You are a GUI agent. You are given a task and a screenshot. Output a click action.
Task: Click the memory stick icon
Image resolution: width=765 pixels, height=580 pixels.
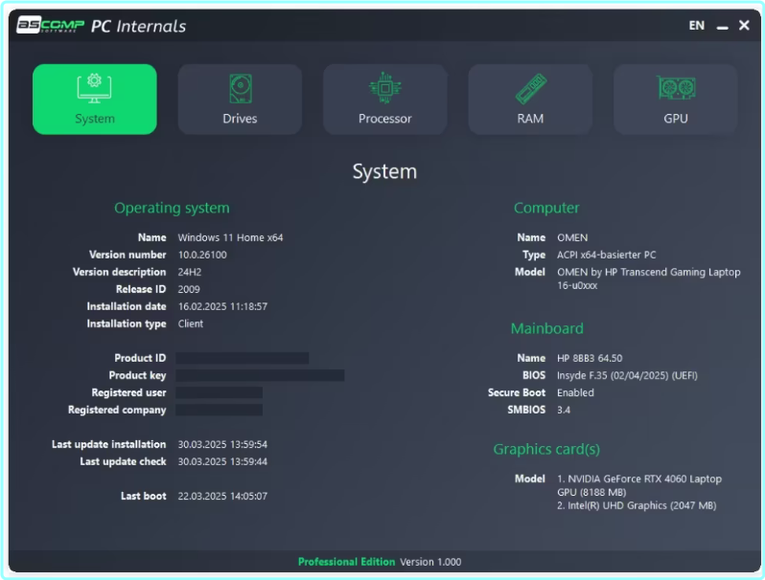531,89
